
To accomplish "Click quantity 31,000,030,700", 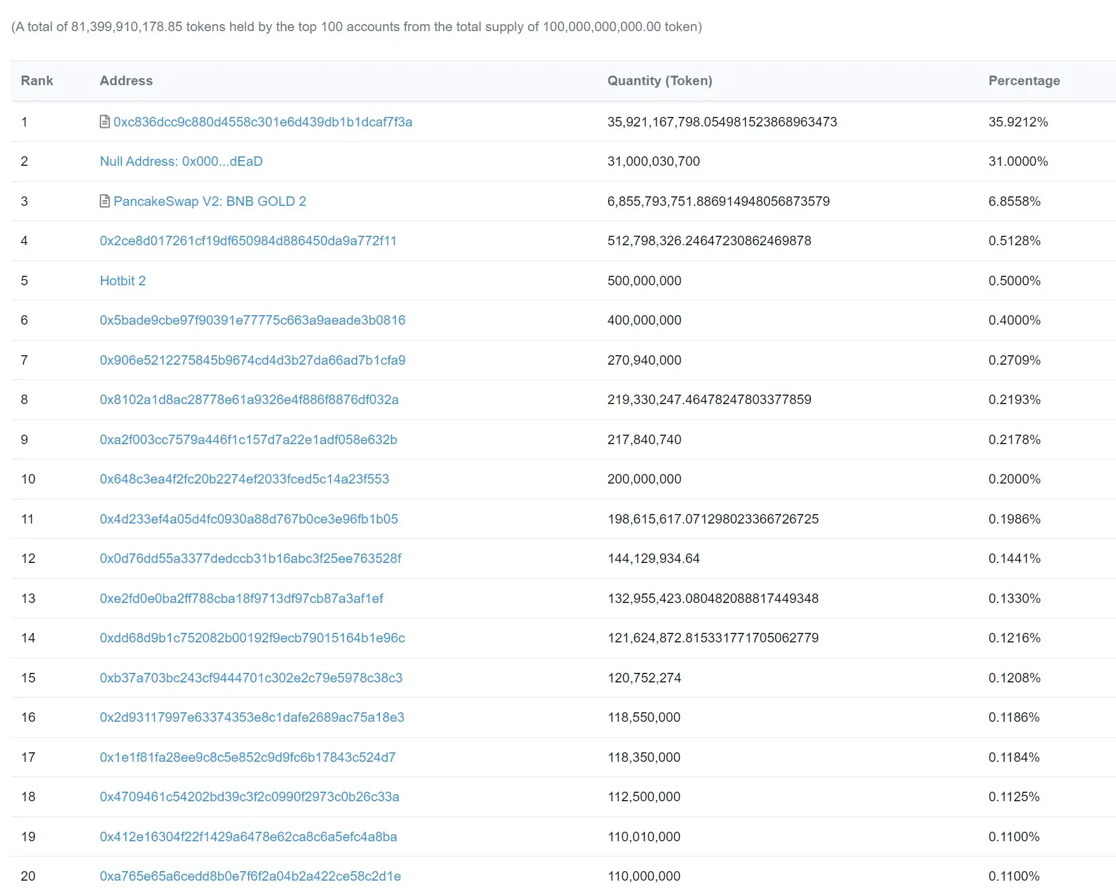I will pyautogui.click(x=653, y=161).
